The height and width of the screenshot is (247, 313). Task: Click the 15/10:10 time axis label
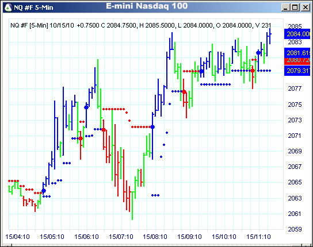click(x=224, y=237)
